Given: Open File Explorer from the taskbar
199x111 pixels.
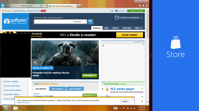Looking at the screenshot, I should pos(16,108).
